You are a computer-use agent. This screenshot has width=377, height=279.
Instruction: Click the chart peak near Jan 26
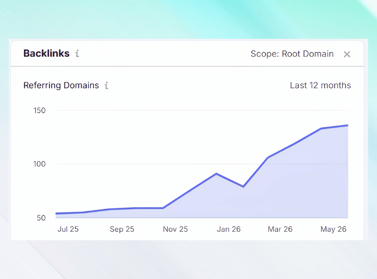[x=216, y=173]
